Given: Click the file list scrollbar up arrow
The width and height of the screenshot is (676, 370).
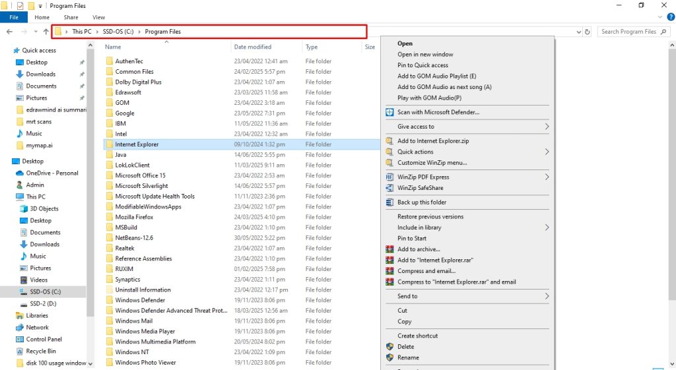Looking at the screenshot, I should pyautogui.click(x=672, y=45).
